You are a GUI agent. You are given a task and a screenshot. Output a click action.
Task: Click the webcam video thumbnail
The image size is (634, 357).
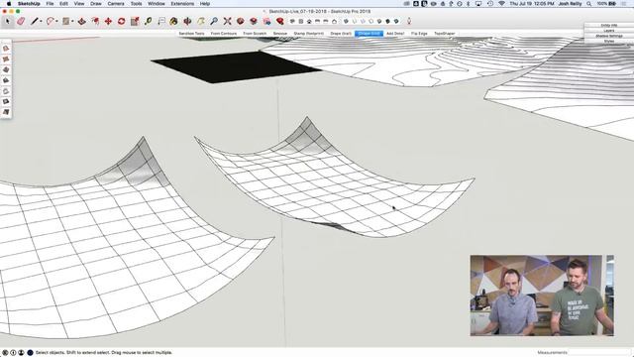[542, 296]
